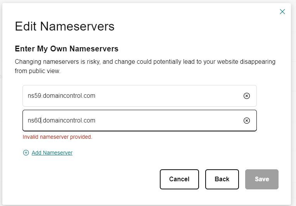Viewport: 296px width, 206px height.
Task: Go back with the Back button
Action: click(222, 179)
